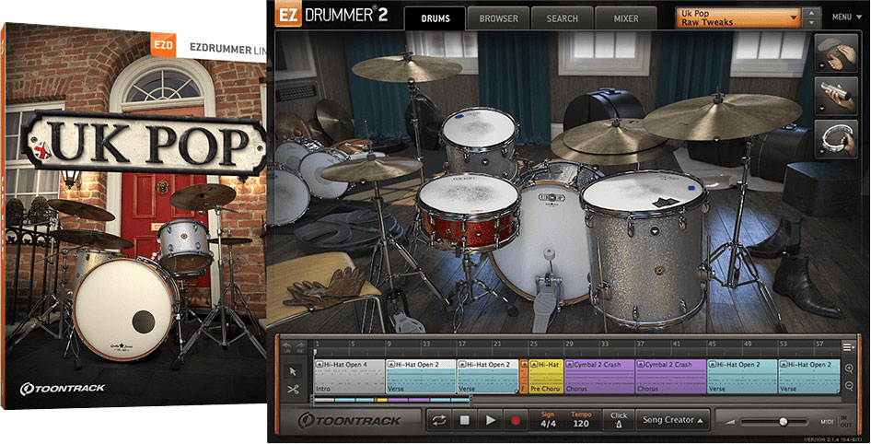This screenshot has height=444, width=871.
Task: Select previous preset with up arrow
Action: point(811,12)
